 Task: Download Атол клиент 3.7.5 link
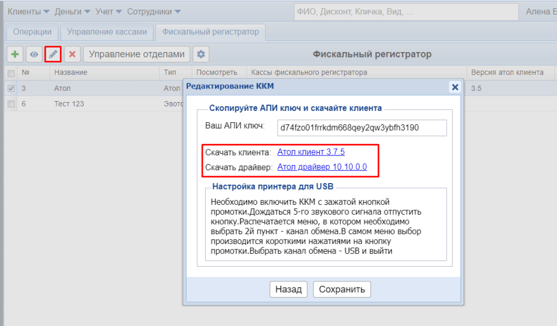tap(311, 152)
